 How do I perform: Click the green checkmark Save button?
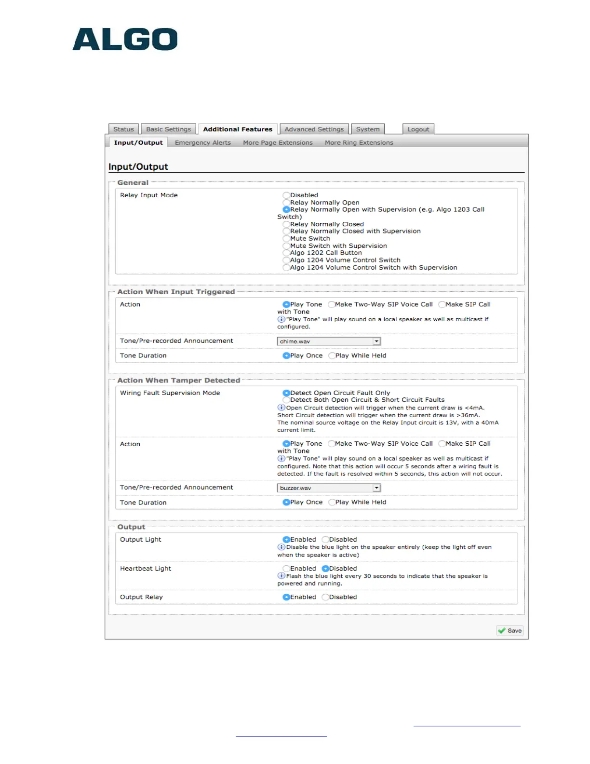(510, 630)
